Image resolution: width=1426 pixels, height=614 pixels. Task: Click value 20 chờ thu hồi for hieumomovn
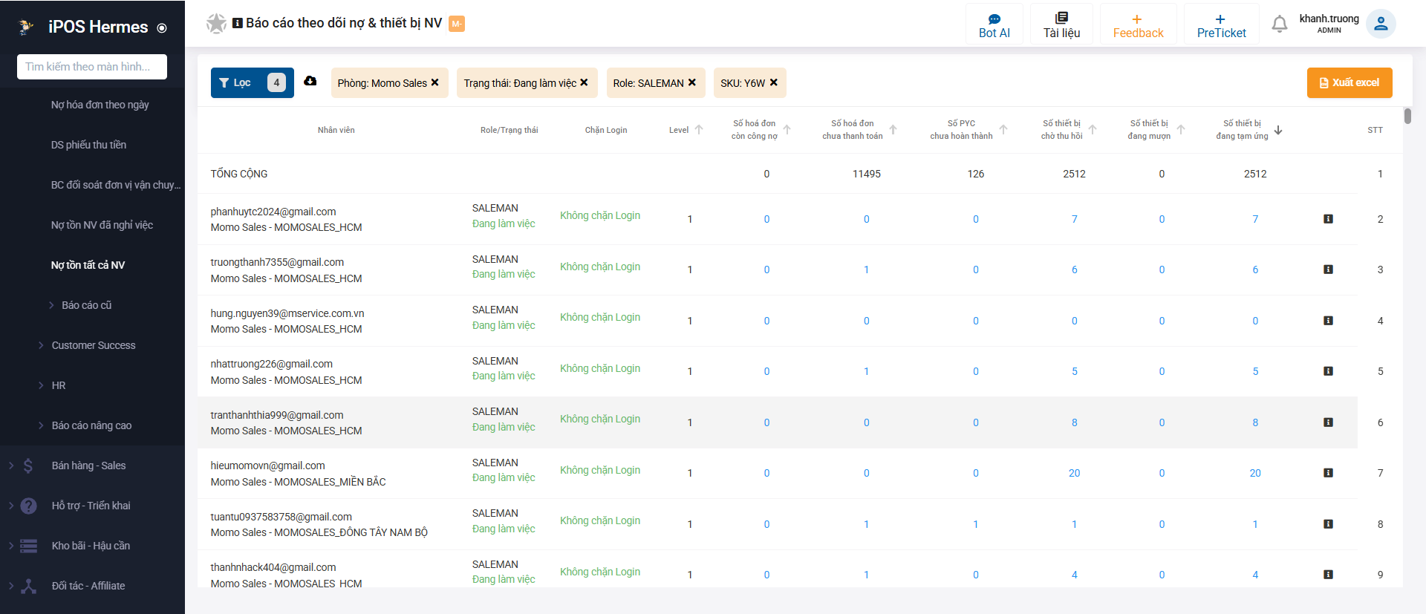(x=1074, y=473)
